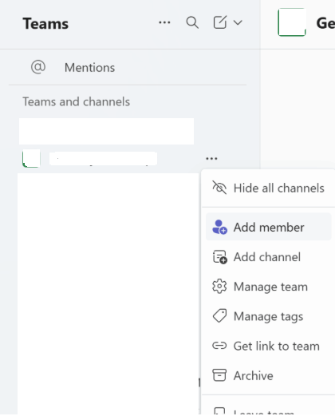
Task: Click the Add channel list-plus icon
Action: pyautogui.click(x=219, y=257)
